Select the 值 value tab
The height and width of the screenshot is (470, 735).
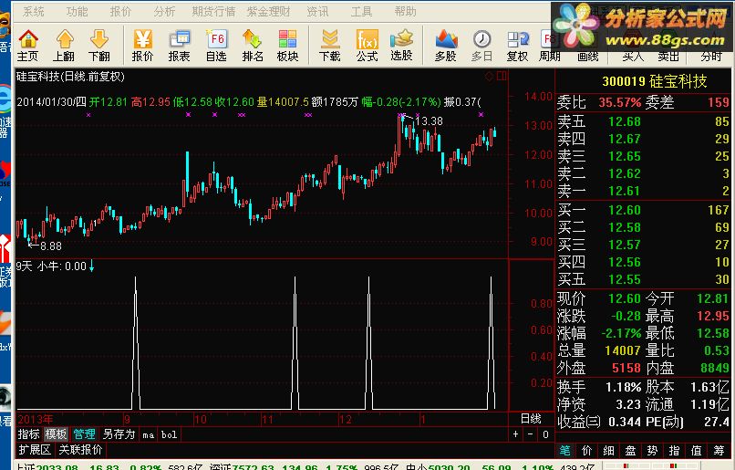696,451
